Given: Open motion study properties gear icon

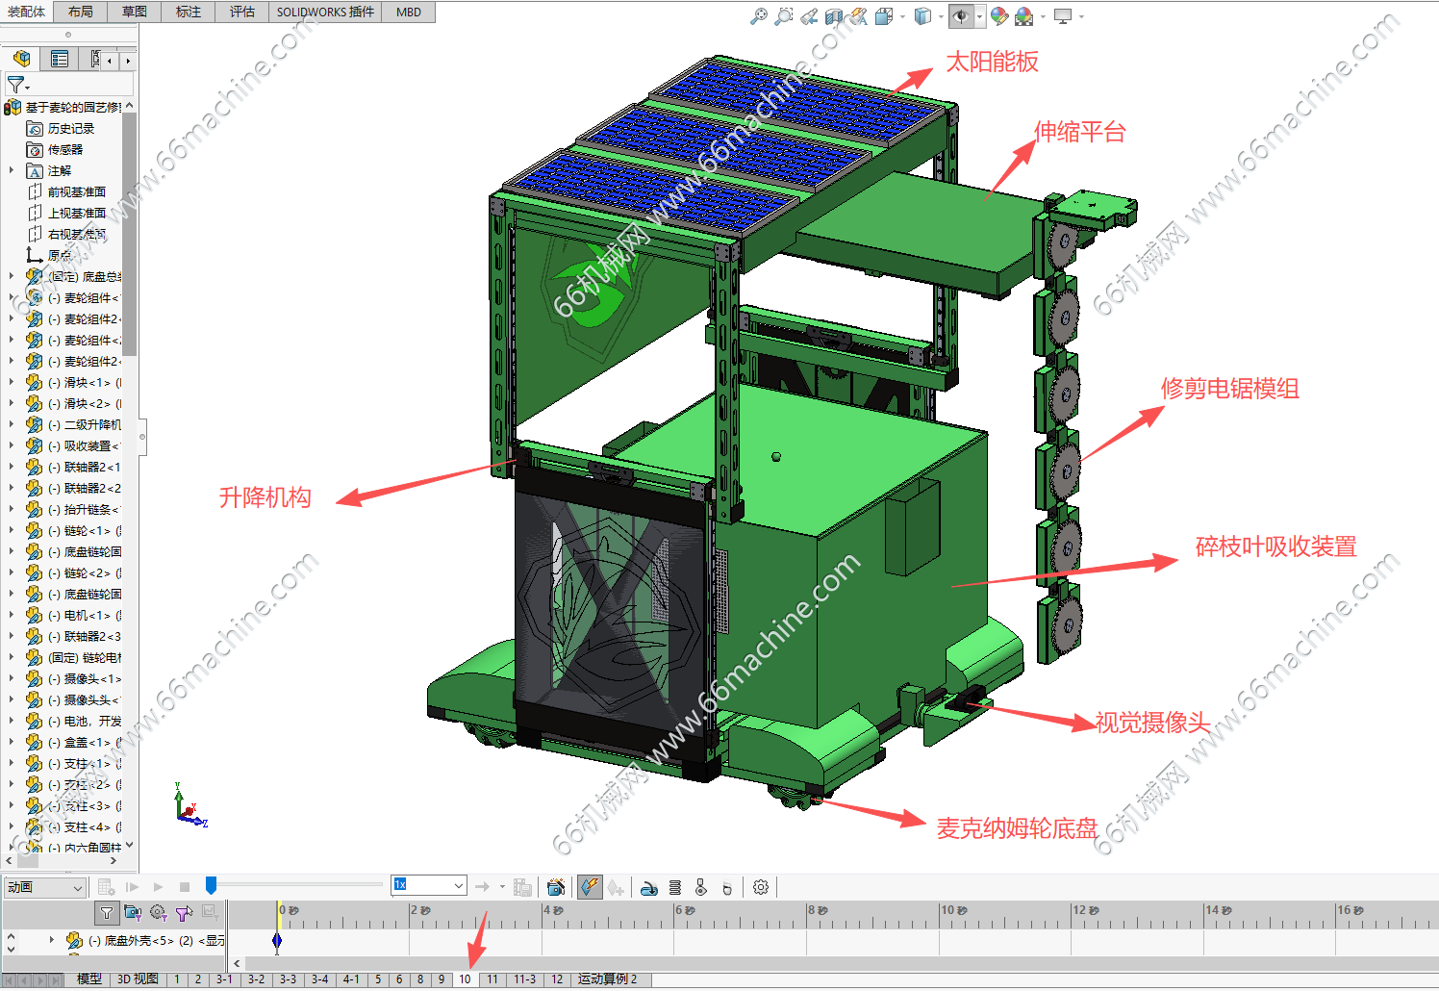Looking at the screenshot, I should (x=761, y=887).
